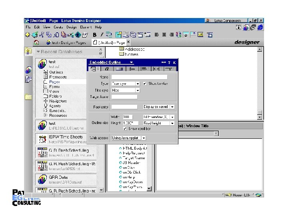Select Agents in the design tree
Image resolution: width=288 pixels, height=216 pixels.
click(x=55, y=106)
